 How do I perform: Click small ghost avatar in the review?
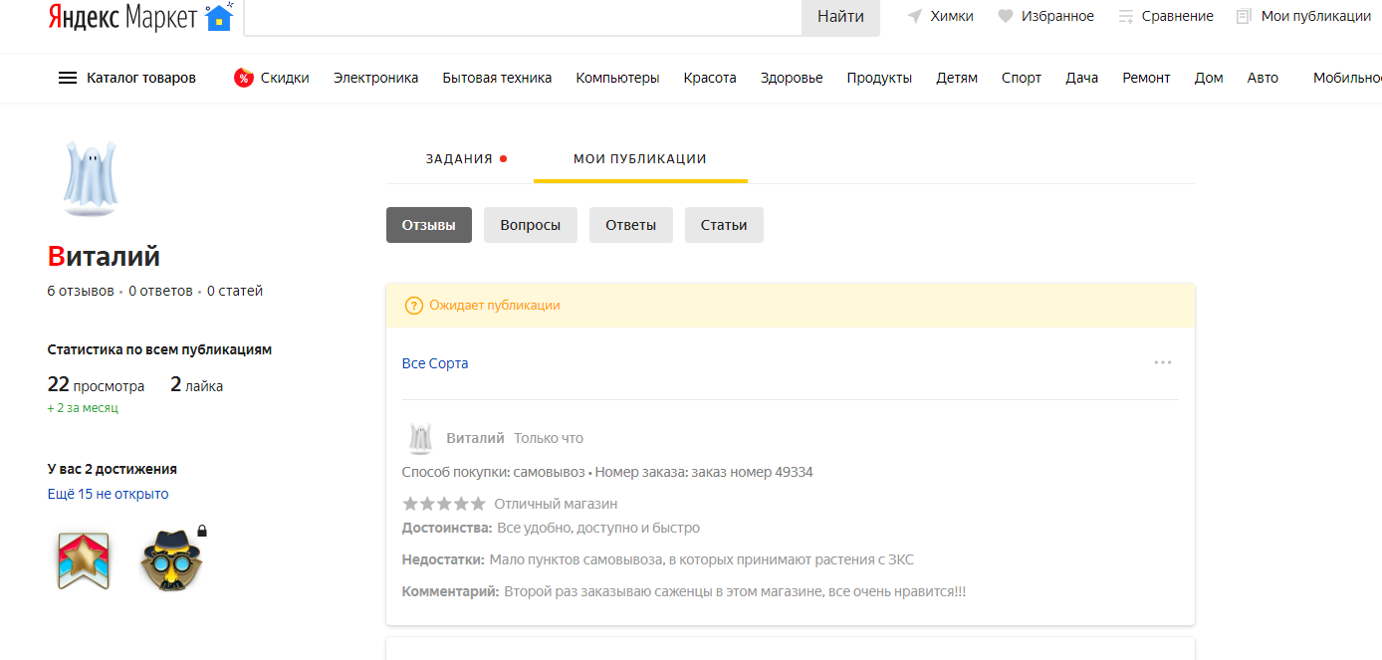(x=420, y=438)
